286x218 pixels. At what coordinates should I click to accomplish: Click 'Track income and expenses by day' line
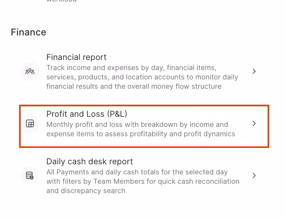[131, 68]
